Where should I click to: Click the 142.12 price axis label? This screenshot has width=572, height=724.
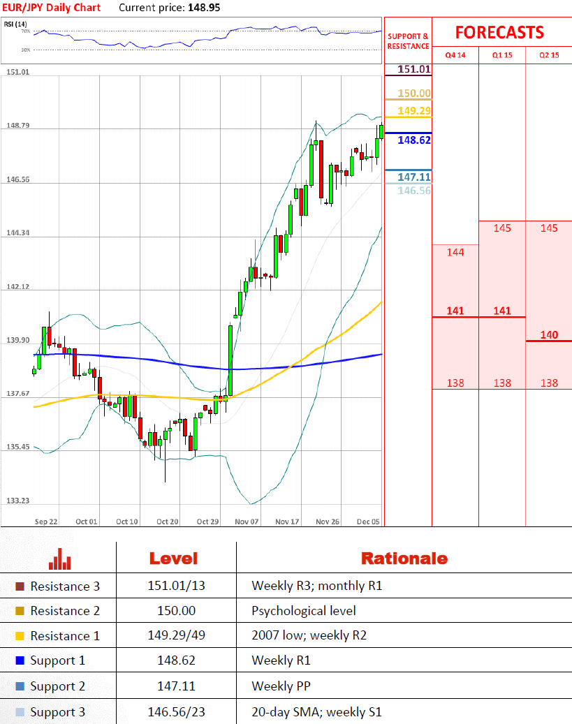(x=18, y=287)
